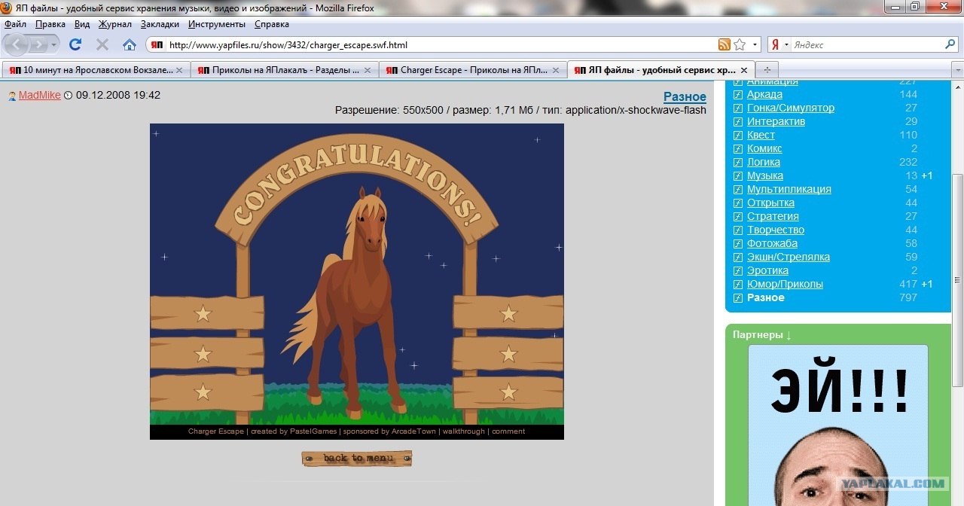Switch to 'Charger Escape - Приколы' tab
964x506 pixels.
point(472,70)
